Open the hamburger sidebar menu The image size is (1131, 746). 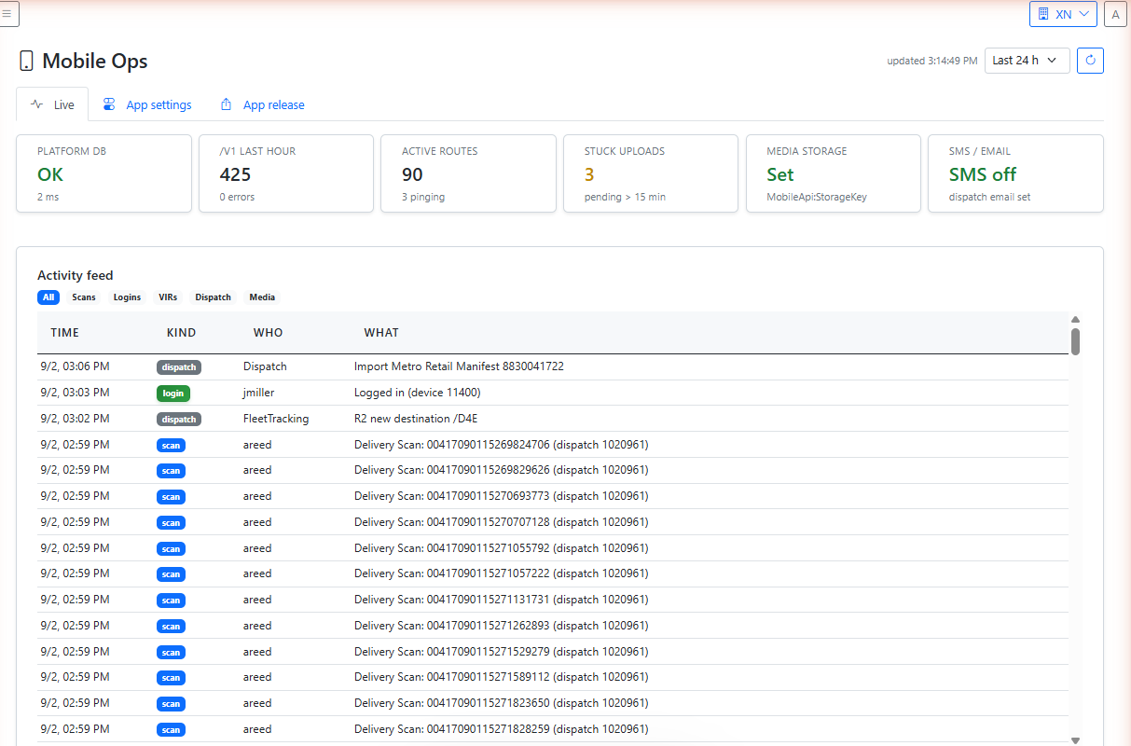click(7, 13)
